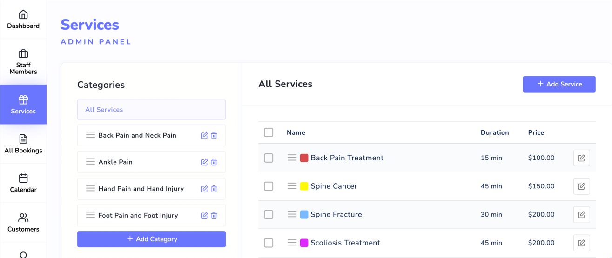Select the All Services category filter
This screenshot has height=258, width=612.
[151, 110]
